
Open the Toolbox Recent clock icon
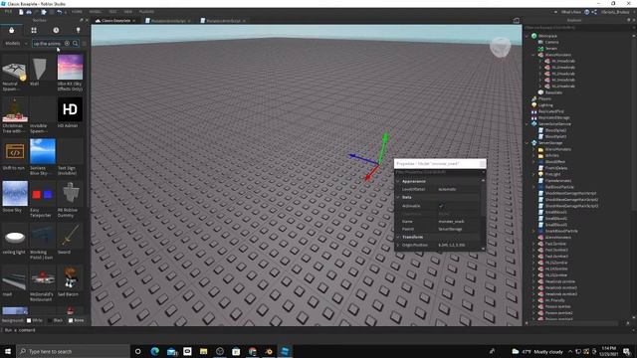[x=56, y=31]
